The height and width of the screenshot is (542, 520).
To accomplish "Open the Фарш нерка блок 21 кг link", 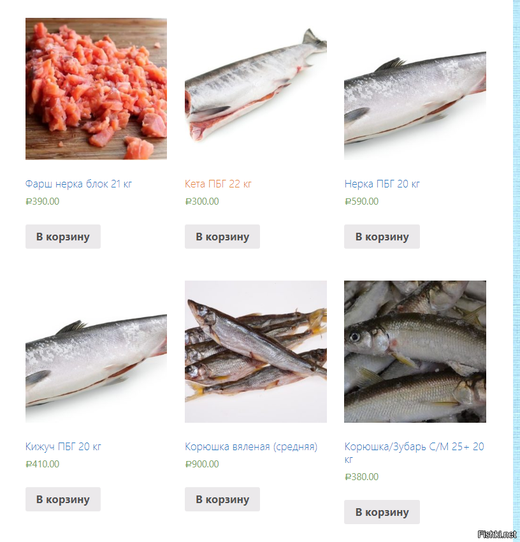I will (x=78, y=184).
